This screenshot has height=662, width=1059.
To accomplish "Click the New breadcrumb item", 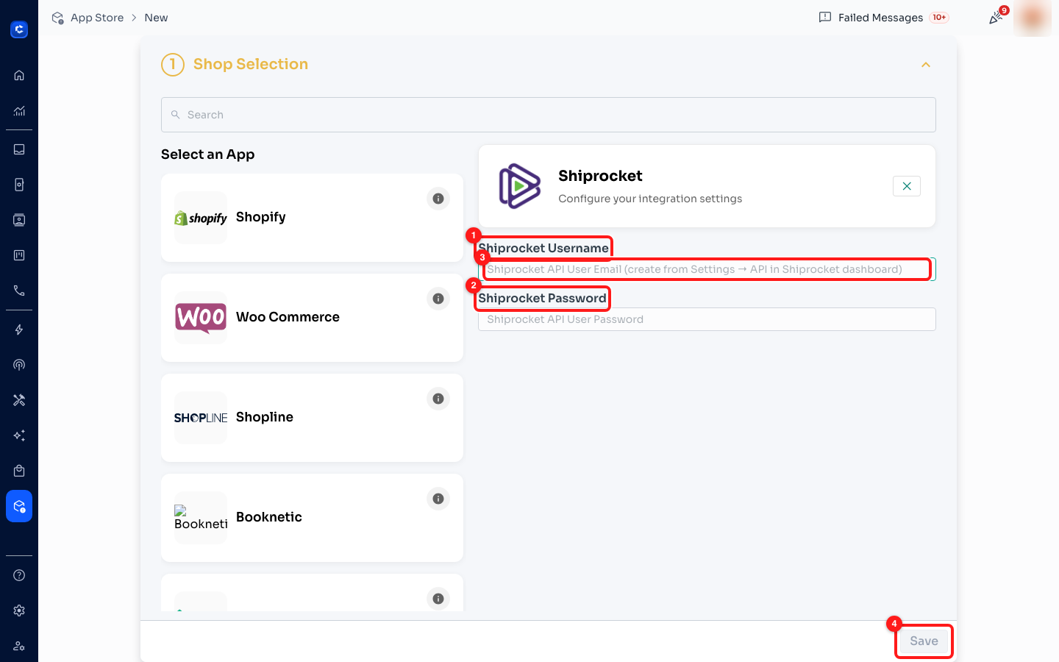I will pos(156,18).
